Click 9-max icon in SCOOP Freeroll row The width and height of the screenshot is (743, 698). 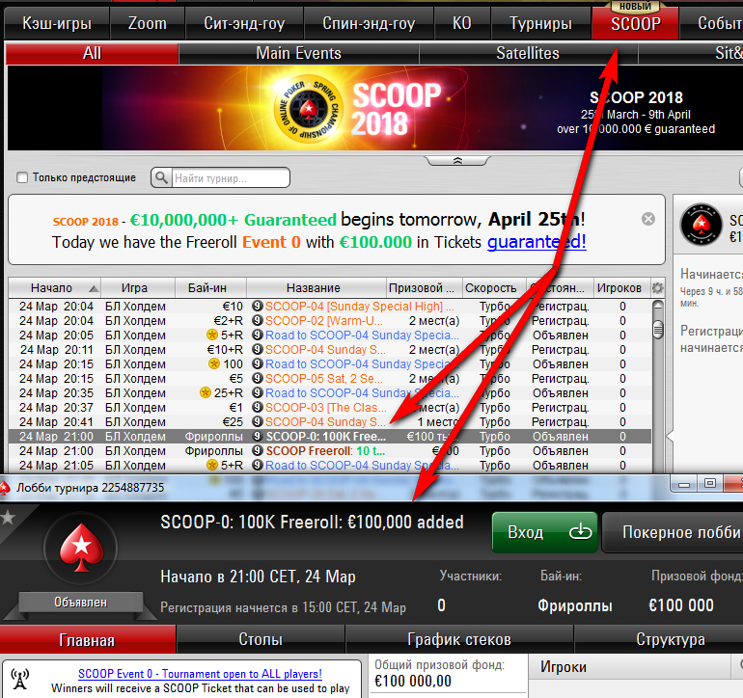(258, 450)
